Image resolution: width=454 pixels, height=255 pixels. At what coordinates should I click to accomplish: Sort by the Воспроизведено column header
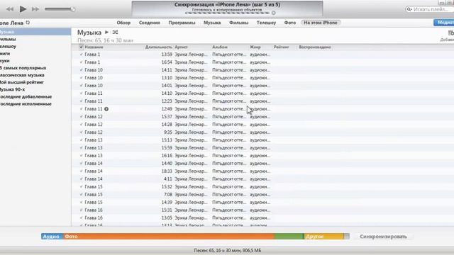click(x=315, y=47)
